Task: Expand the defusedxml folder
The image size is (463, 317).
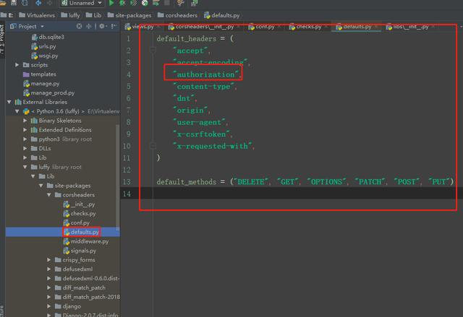Action: point(49,269)
